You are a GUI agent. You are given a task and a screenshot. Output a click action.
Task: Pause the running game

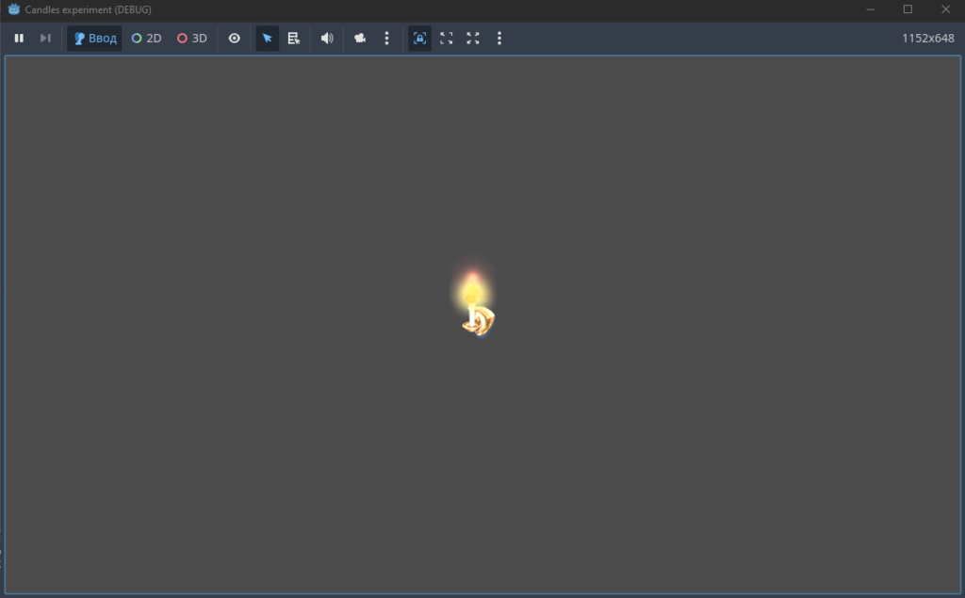point(19,39)
